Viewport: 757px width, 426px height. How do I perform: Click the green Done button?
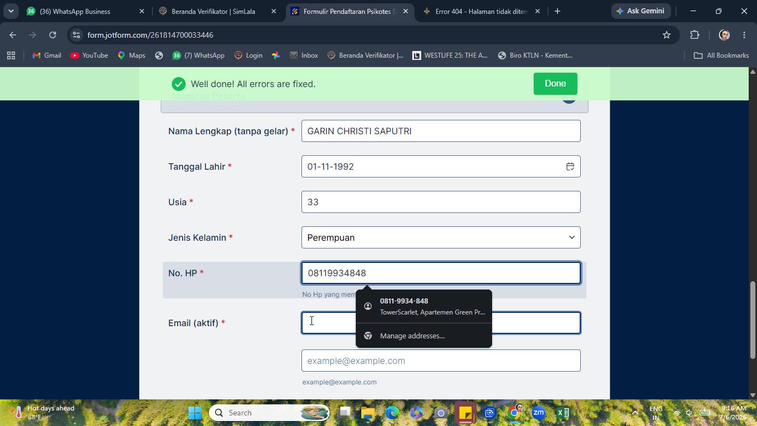click(x=555, y=84)
